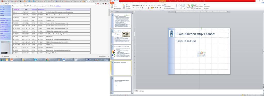264x96 pixels.
Task: Insert a New Slide
Action: pos(124,6)
